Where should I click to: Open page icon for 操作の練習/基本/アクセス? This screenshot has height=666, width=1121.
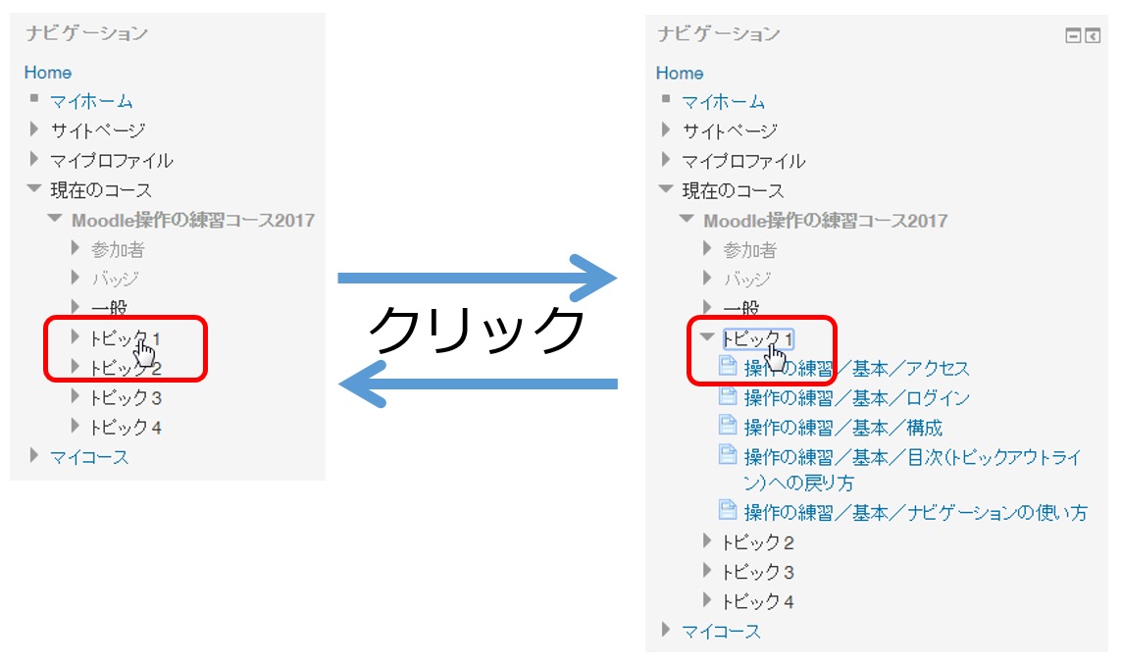pyautogui.click(x=728, y=366)
